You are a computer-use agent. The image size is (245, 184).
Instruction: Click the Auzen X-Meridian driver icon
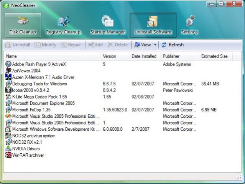point(8,77)
